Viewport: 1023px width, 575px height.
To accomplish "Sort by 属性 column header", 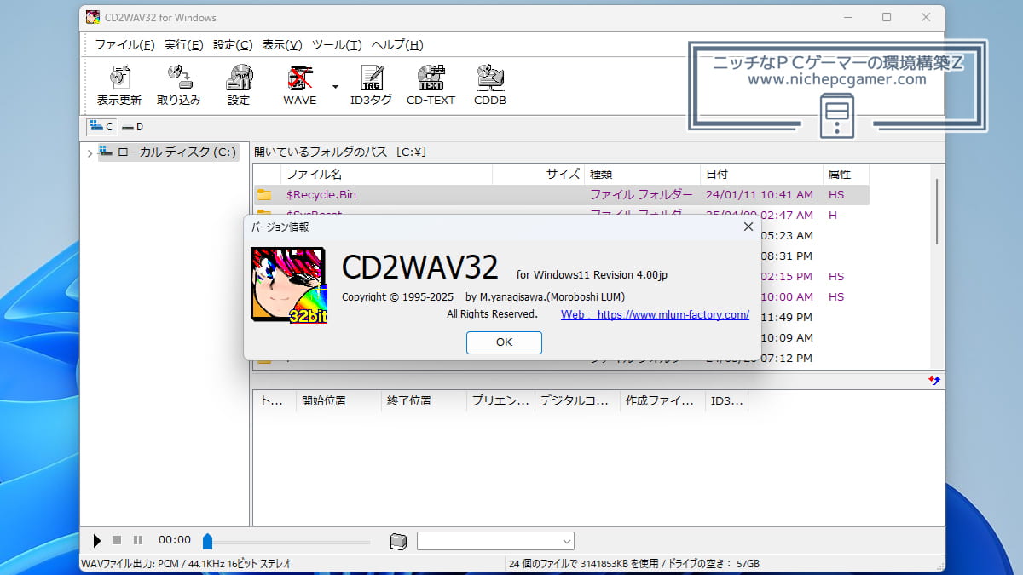I will (847, 174).
